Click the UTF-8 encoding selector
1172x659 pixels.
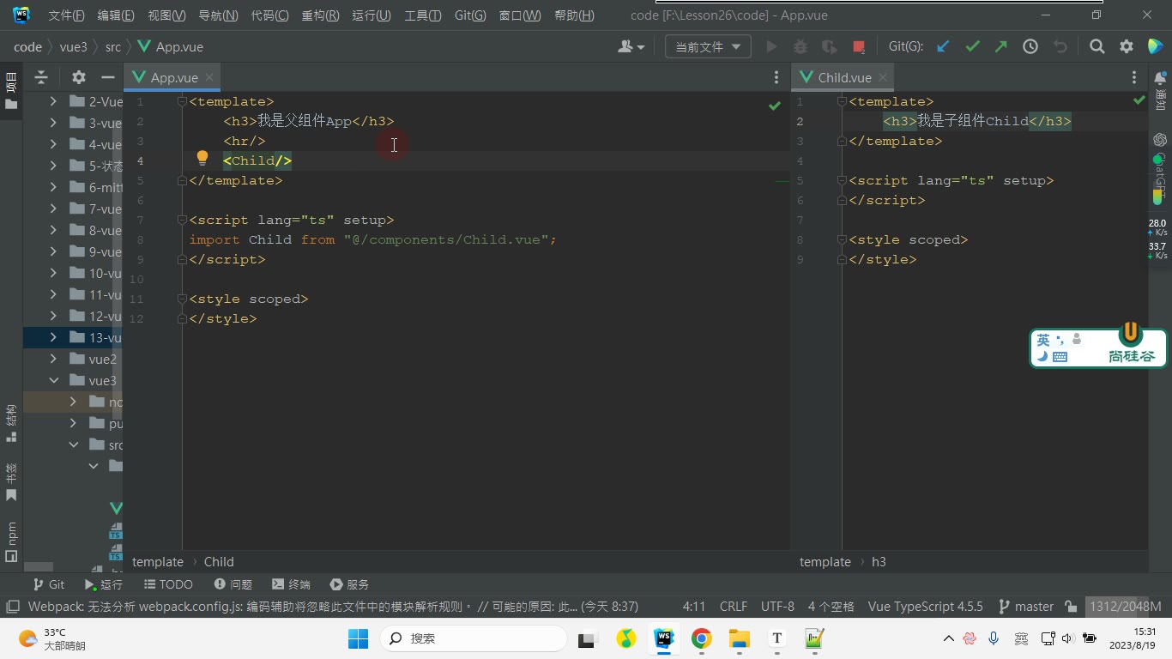pos(777,607)
